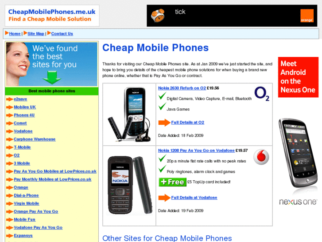This screenshot has width=322, height=242.
Task: Click the alarm clock icon in banner
Action: [x=158, y=16]
